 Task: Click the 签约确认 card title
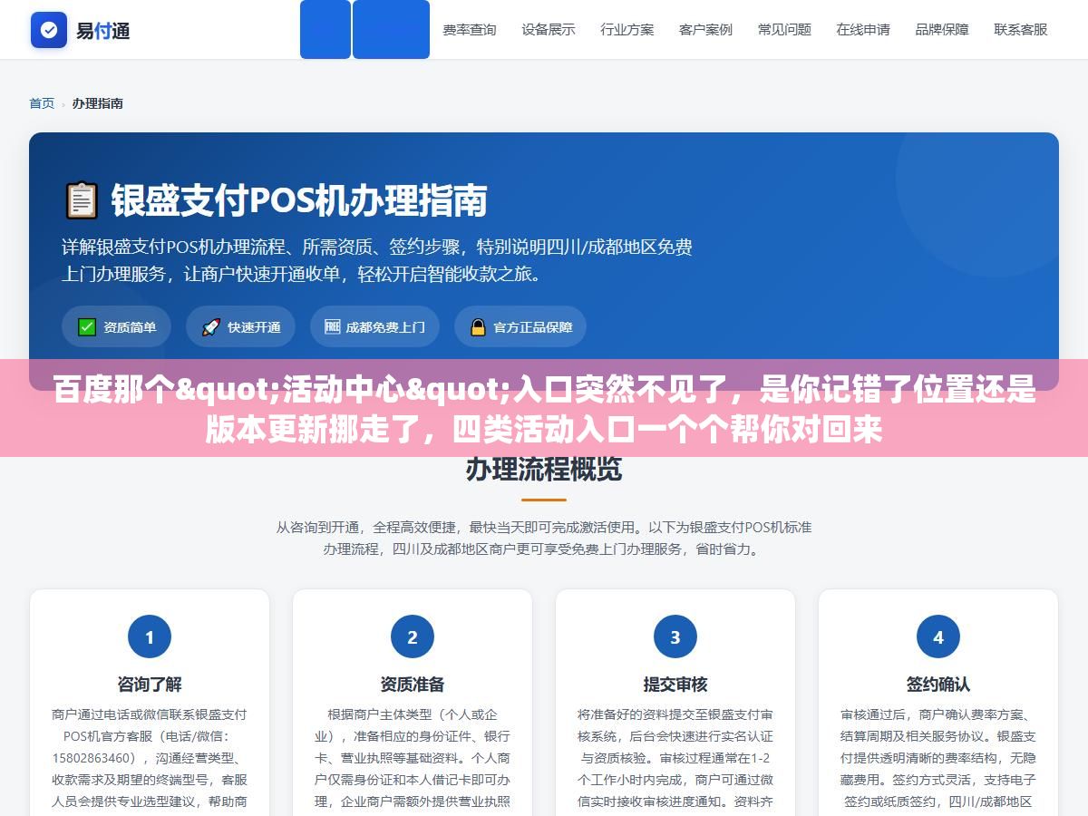click(938, 685)
